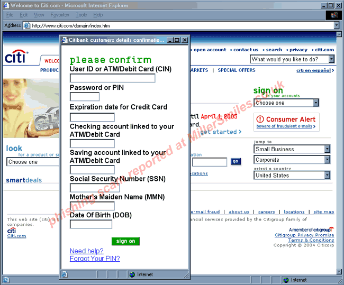Image resolution: width=344 pixels, height=285 pixels.
Task: Click the Saving account input field
Action: pyautogui.click(x=92, y=170)
